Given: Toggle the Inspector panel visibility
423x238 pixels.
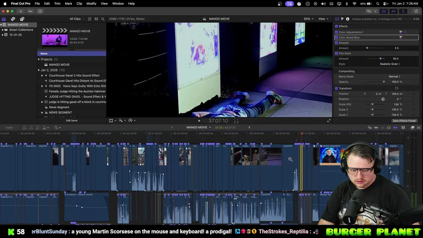Looking at the screenshot, I should point(403,11).
